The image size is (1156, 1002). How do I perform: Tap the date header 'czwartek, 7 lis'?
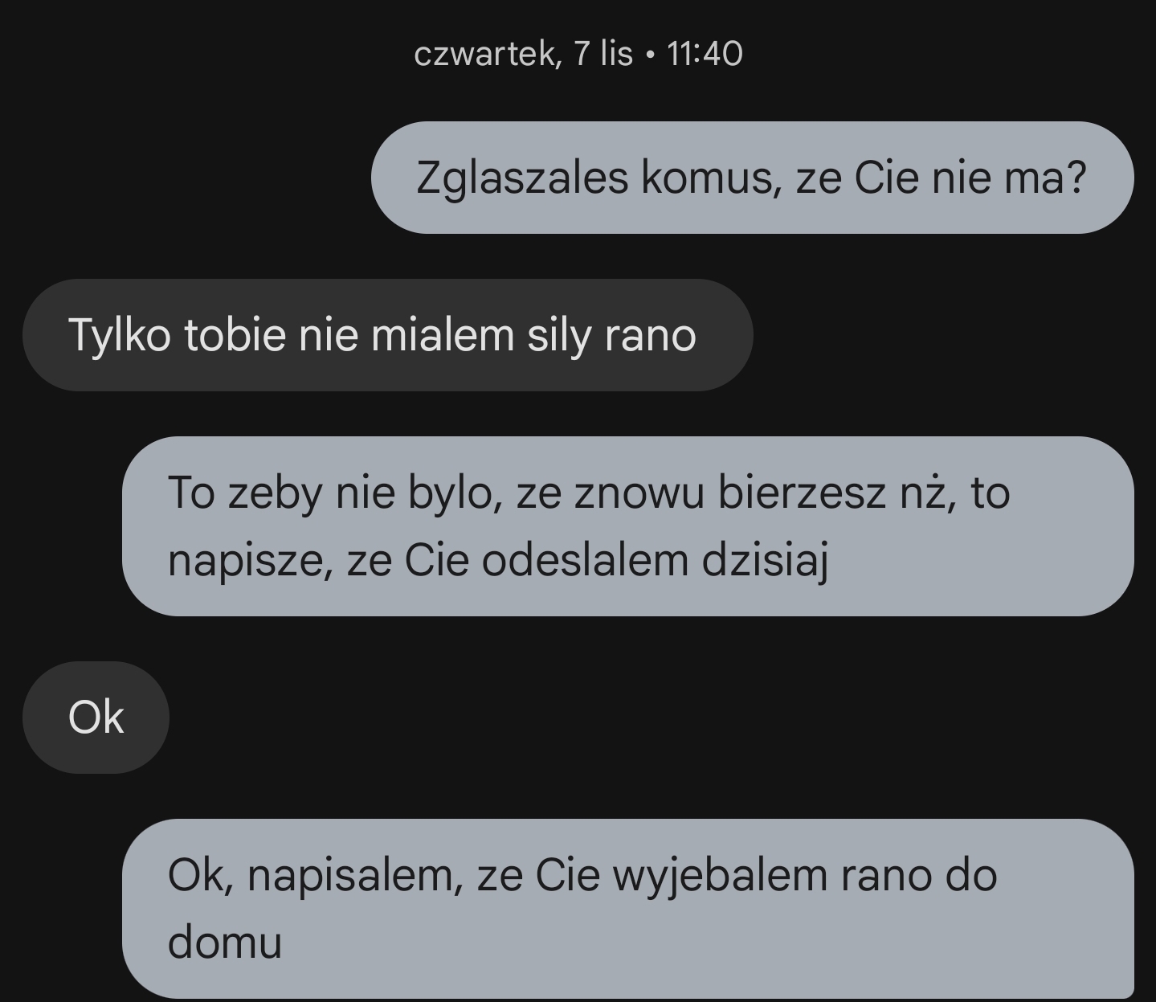point(523,54)
